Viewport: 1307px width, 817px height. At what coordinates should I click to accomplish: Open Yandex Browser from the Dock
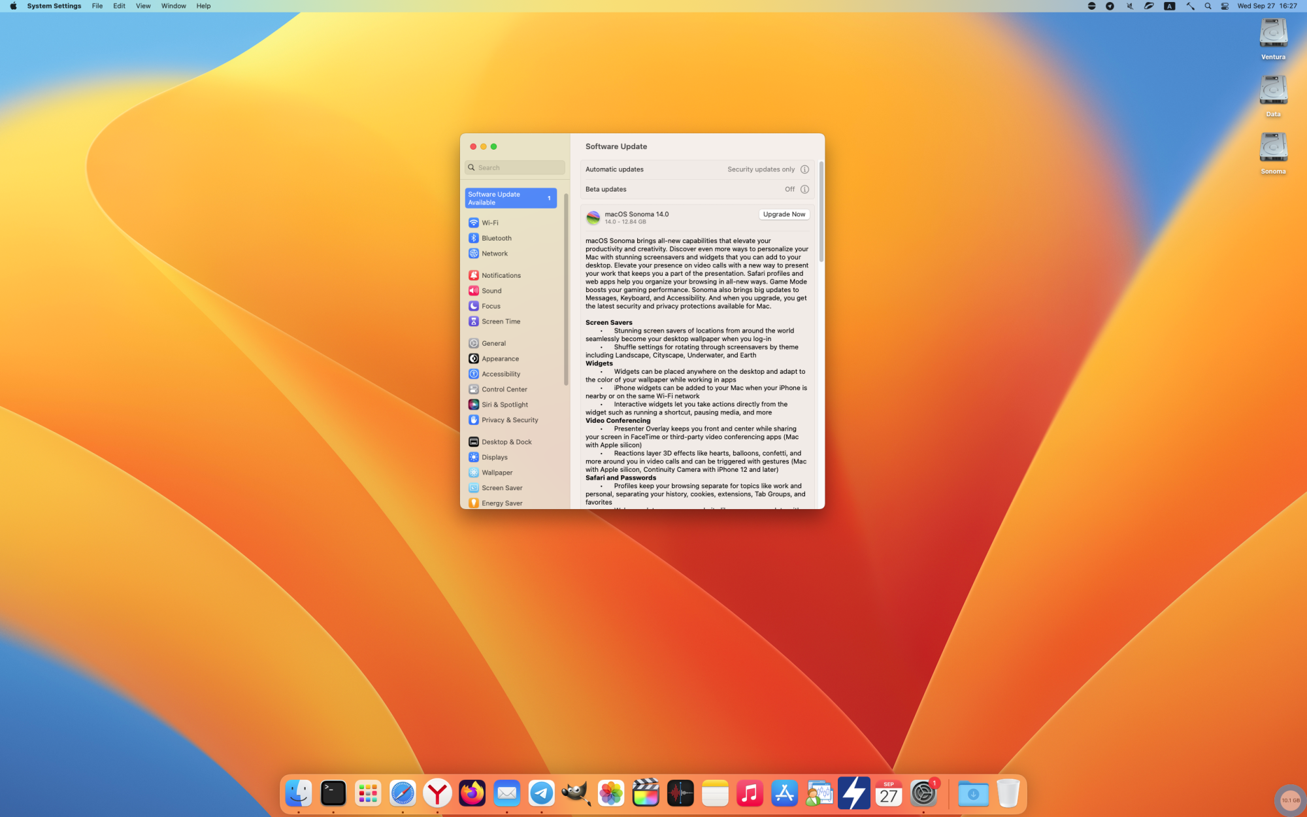click(x=437, y=793)
